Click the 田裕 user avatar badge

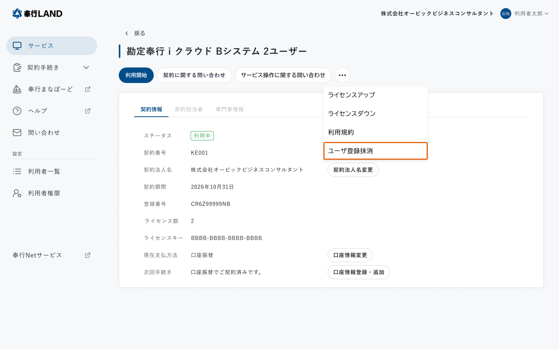click(x=505, y=14)
